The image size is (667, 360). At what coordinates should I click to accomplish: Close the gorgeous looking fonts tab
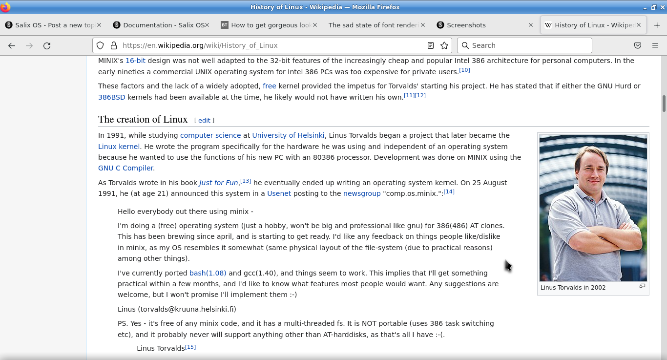coord(315,25)
